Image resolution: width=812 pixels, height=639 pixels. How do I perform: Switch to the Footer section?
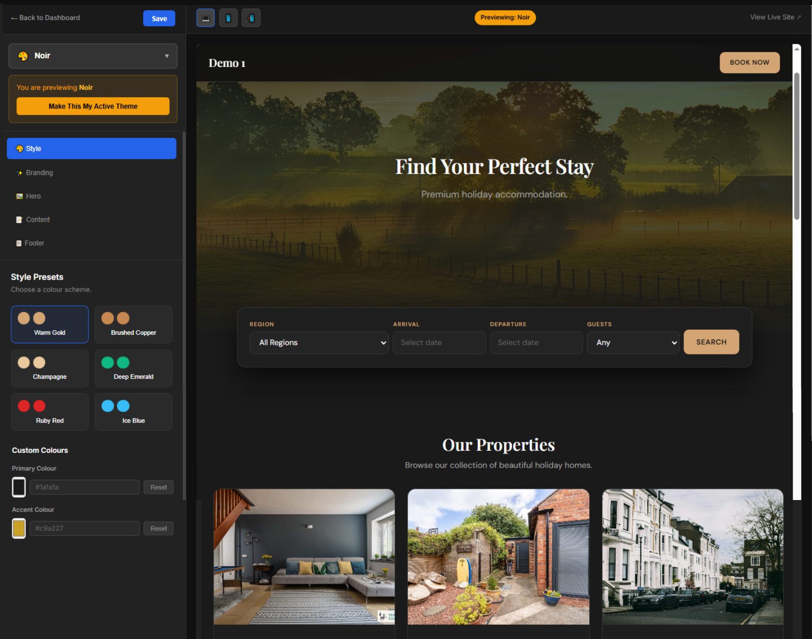35,242
